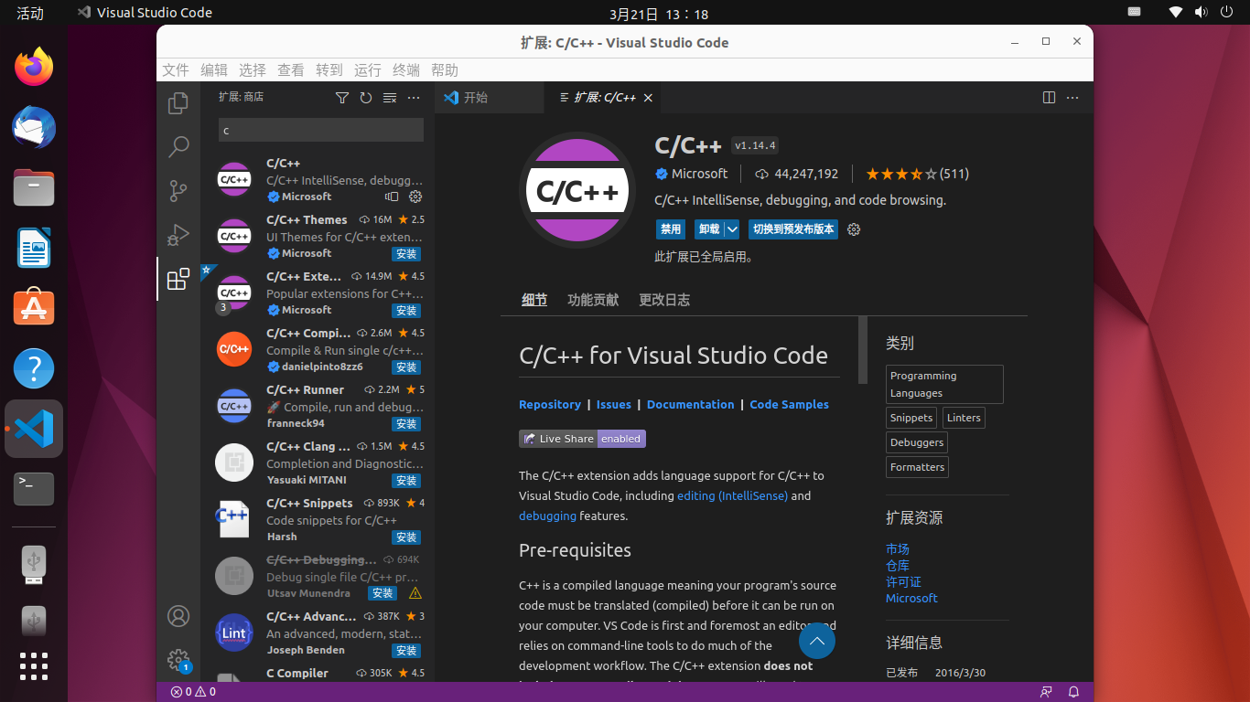Select the 功能贡献 tab
1250x702 pixels.
pos(593,300)
